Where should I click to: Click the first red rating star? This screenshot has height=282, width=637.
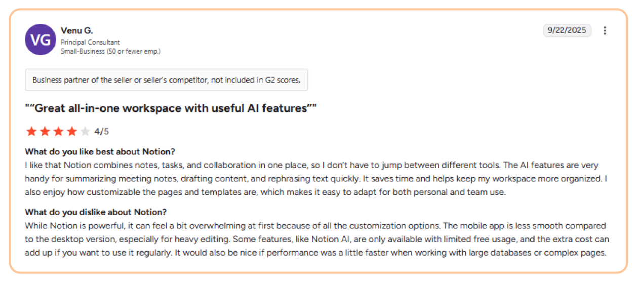31,132
